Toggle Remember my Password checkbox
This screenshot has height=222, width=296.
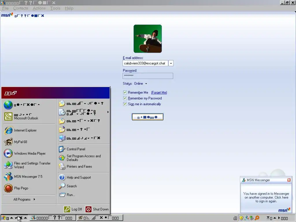click(x=125, y=98)
